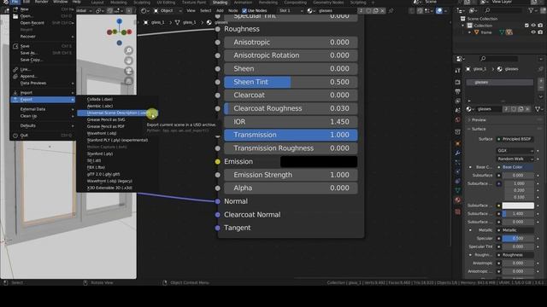This screenshot has height=307, width=547.
Task: Click the unlink material X icon in properties
Action: (527, 109)
